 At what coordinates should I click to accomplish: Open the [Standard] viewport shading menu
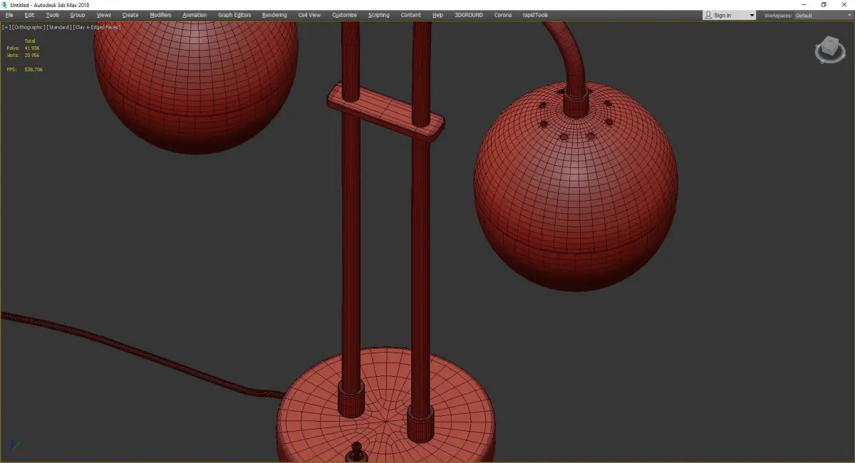(x=58, y=27)
